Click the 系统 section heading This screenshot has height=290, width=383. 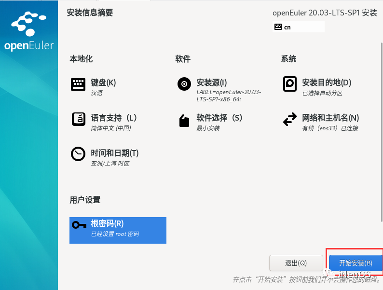[288, 59]
